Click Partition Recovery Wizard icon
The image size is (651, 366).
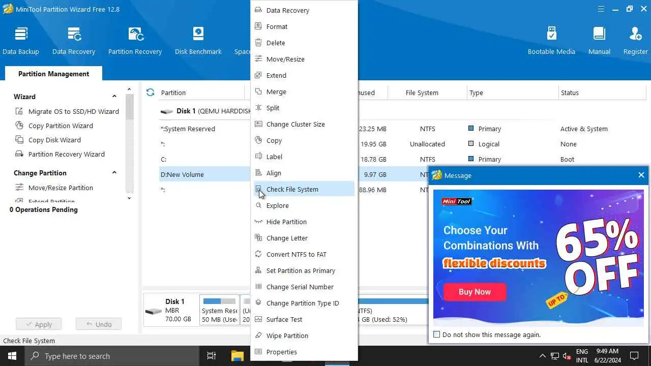(19, 154)
